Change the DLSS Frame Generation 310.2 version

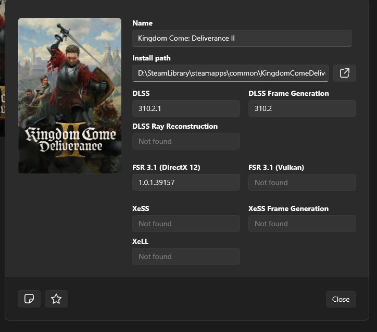tap(302, 108)
